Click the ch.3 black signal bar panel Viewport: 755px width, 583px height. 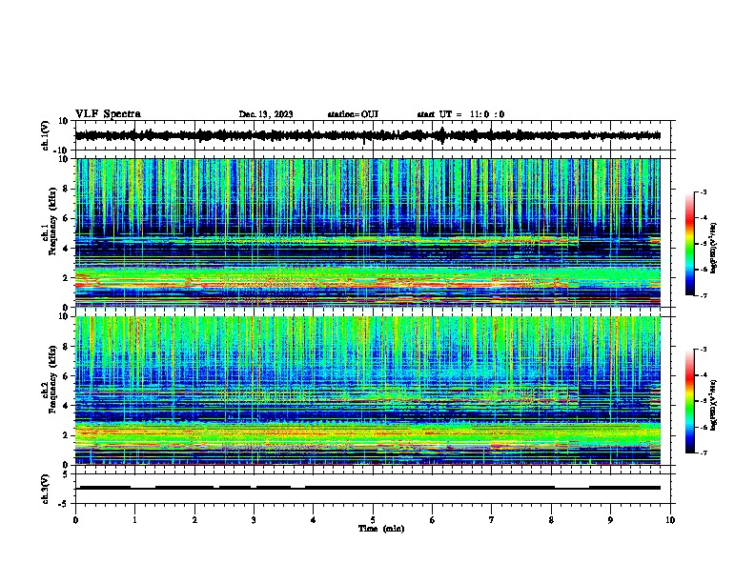click(375, 489)
